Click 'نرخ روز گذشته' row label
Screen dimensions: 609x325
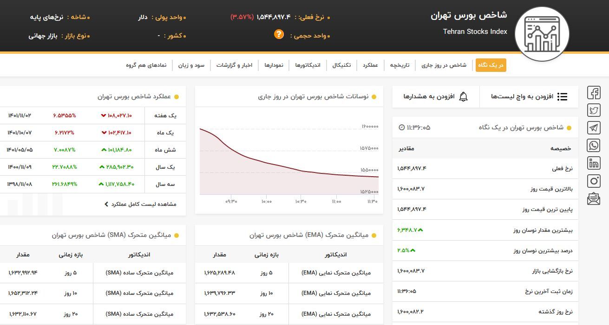pos(556,312)
